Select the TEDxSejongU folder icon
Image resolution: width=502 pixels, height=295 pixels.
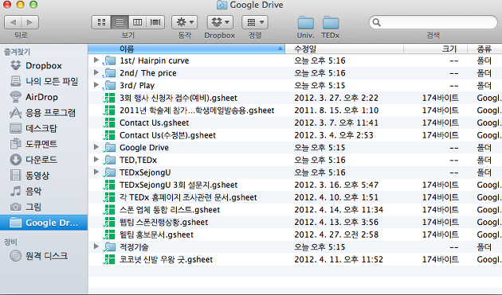pyautogui.click(x=109, y=173)
